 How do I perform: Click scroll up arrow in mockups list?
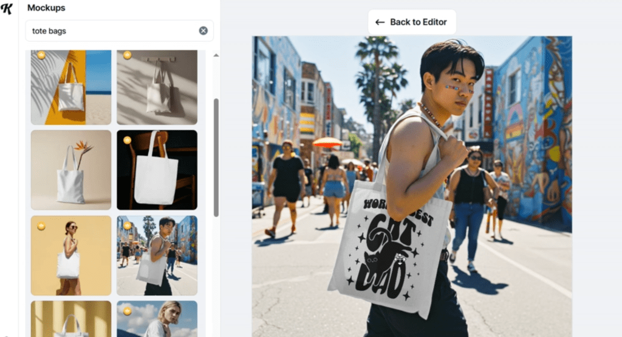click(216, 56)
